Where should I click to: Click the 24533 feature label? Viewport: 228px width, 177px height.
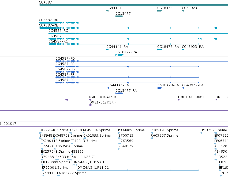(x=61, y=157)
